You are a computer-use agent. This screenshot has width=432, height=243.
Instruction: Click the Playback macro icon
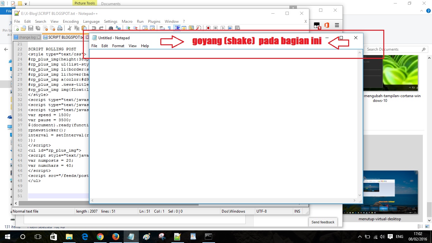click(x=223, y=28)
